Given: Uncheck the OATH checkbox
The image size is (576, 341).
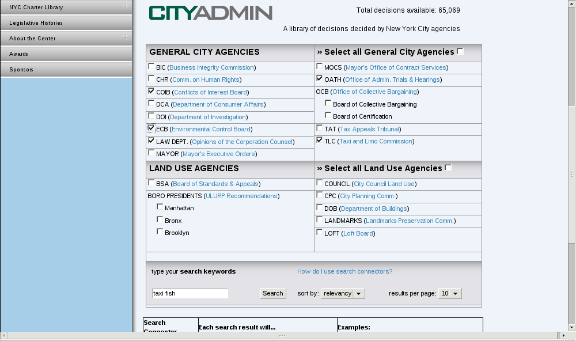Looking at the screenshot, I should click(319, 78).
